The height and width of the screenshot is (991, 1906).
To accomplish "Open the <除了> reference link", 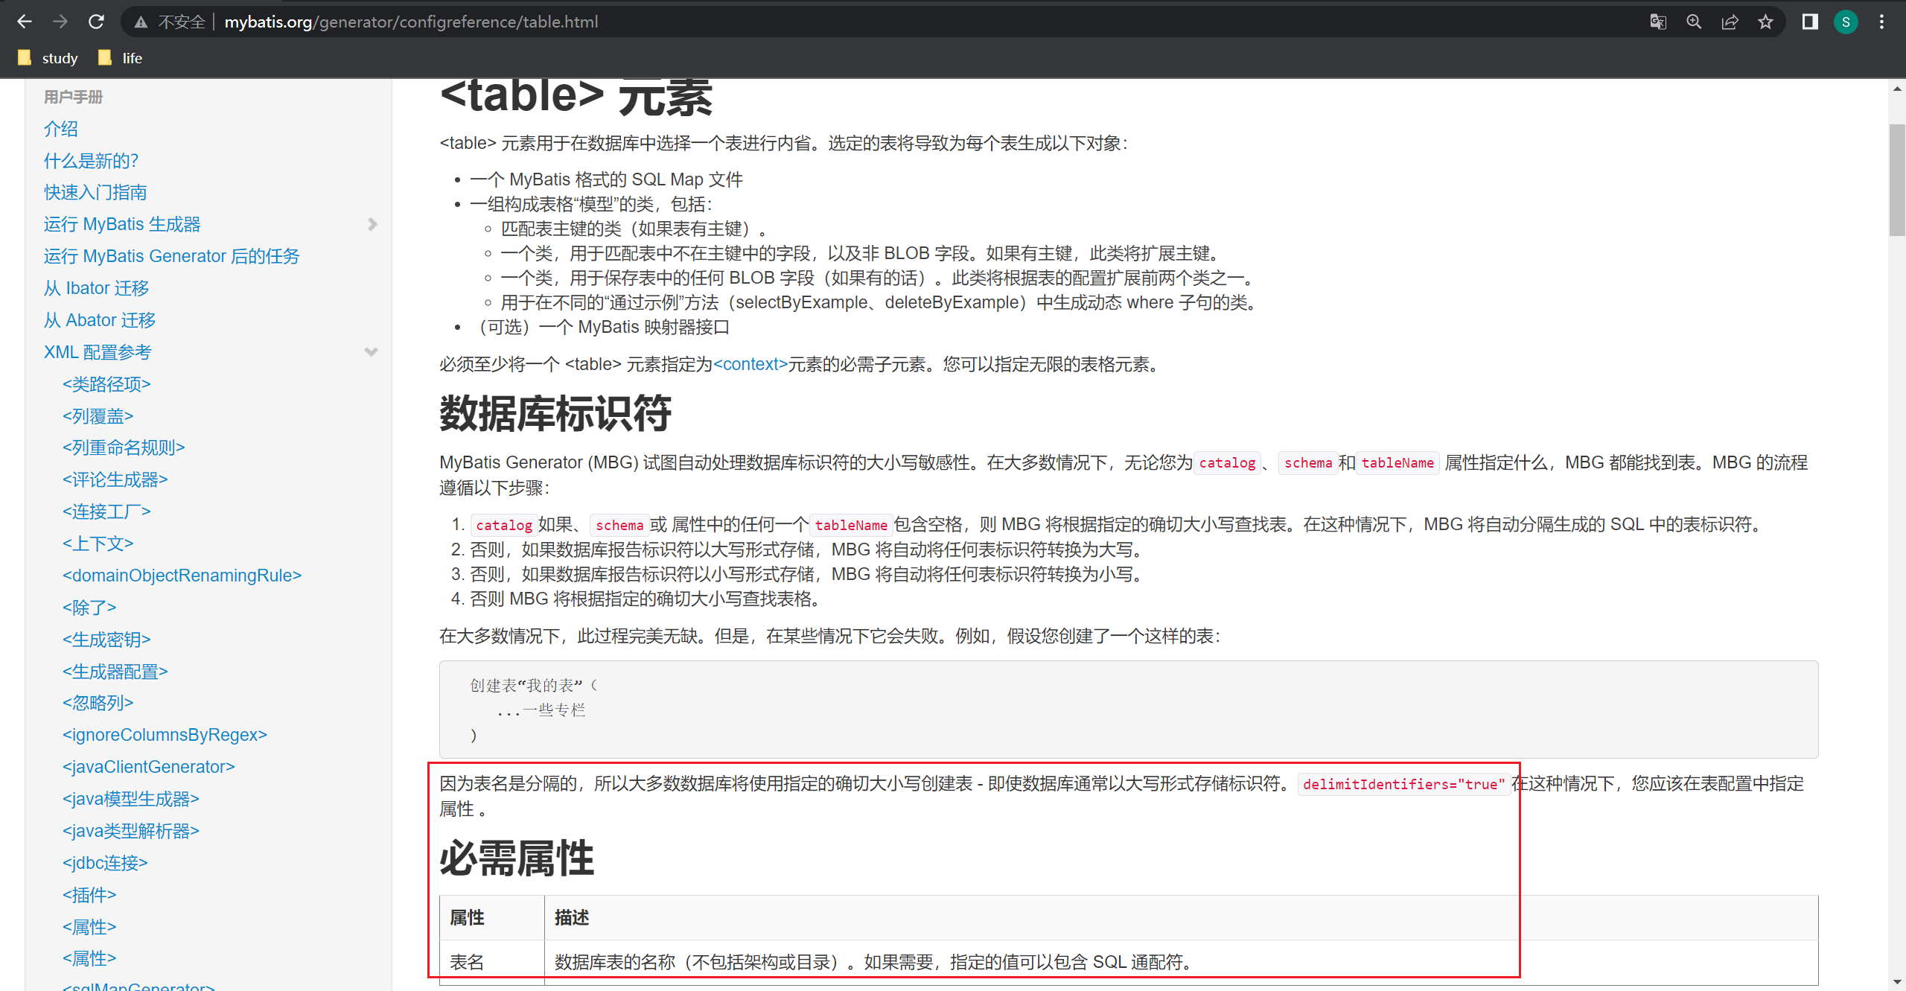I will (x=89, y=608).
